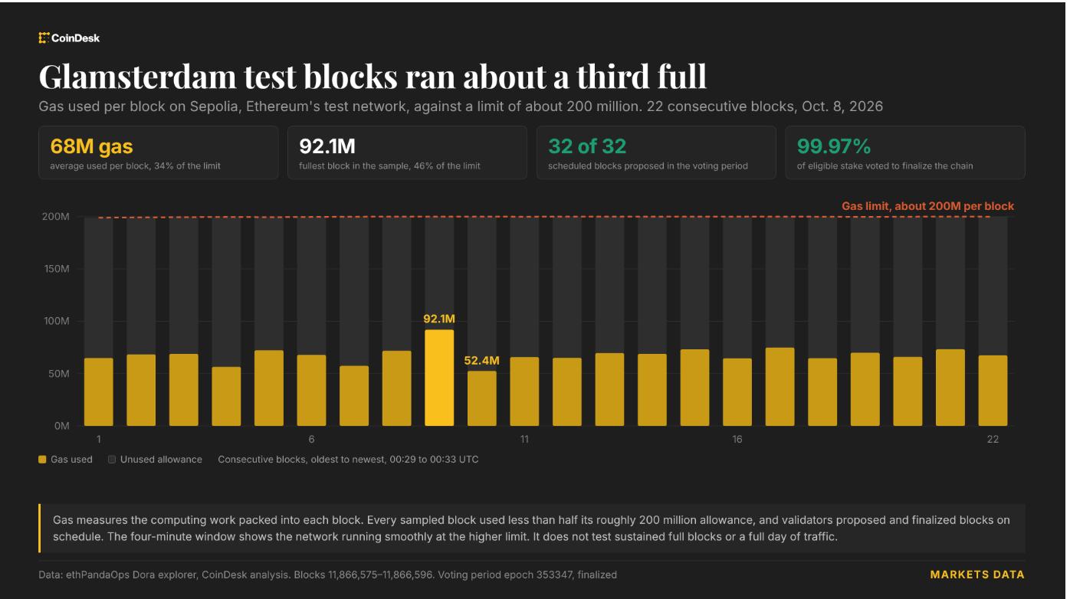
Task: Click the "99.97%" stat value
Action: [834, 146]
